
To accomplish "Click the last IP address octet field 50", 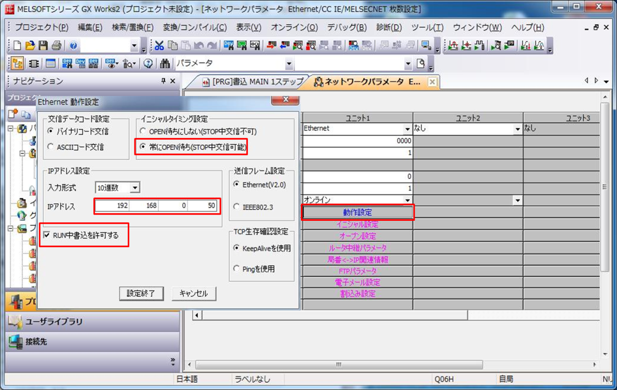I will coord(203,206).
